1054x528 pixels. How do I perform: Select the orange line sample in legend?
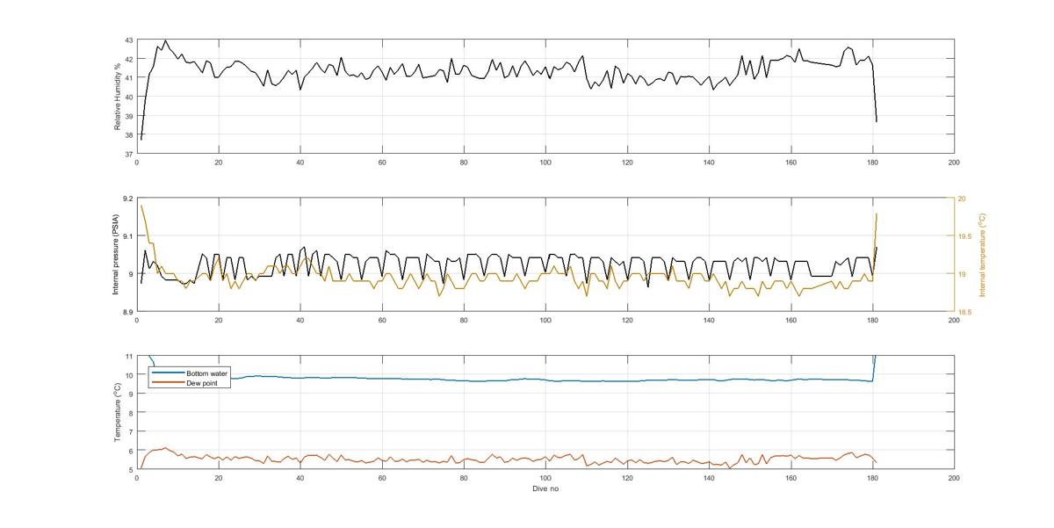tap(168, 382)
